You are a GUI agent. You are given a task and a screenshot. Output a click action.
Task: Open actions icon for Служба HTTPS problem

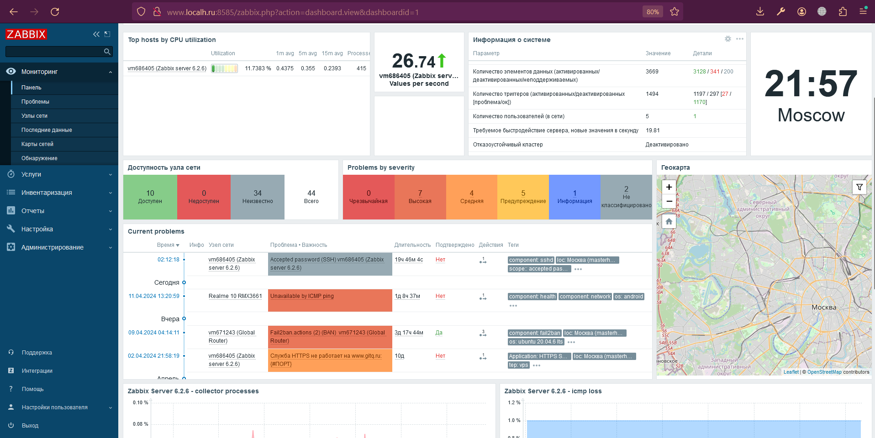pos(483,356)
